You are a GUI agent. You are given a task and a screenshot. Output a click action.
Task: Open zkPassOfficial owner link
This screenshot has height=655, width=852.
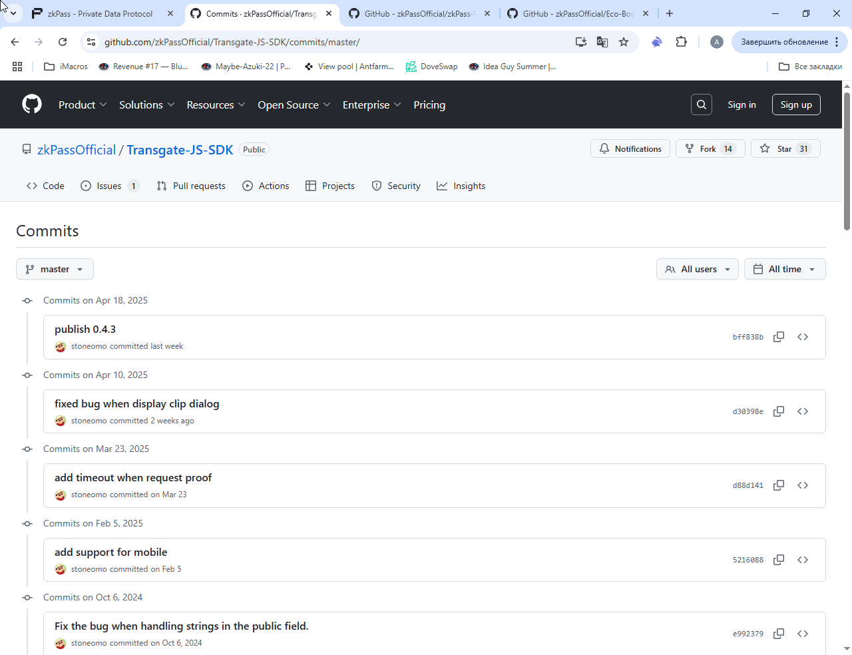pyautogui.click(x=77, y=150)
